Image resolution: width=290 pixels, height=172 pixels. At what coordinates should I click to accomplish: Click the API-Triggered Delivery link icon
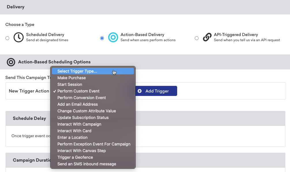pos(207,37)
